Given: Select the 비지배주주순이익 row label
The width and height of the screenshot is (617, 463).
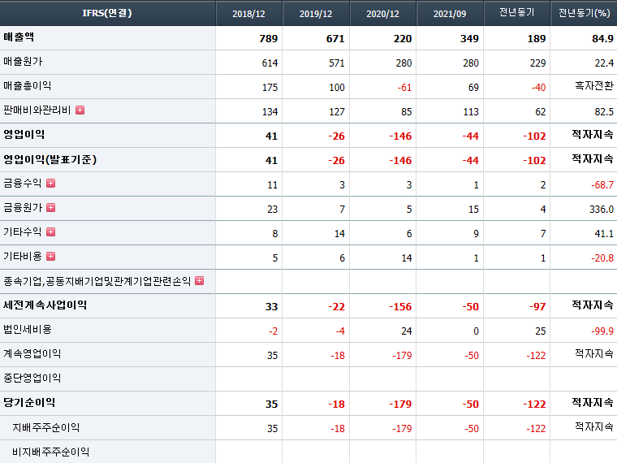Looking at the screenshot, I should click(50, 452).
